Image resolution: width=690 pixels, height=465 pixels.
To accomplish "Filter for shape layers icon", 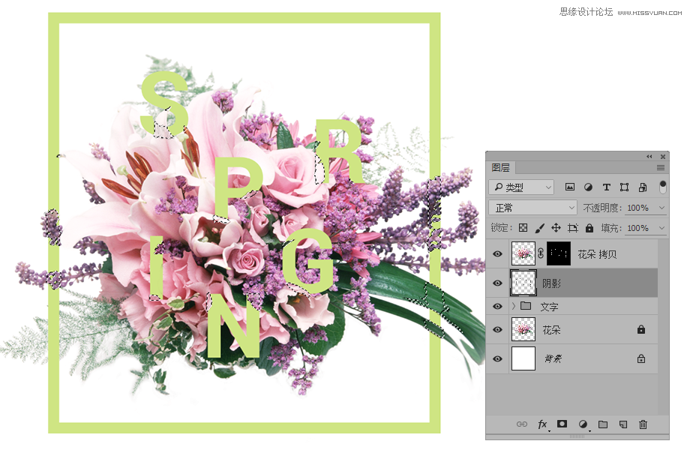I will pyautogui.click(x=624, y=187).
